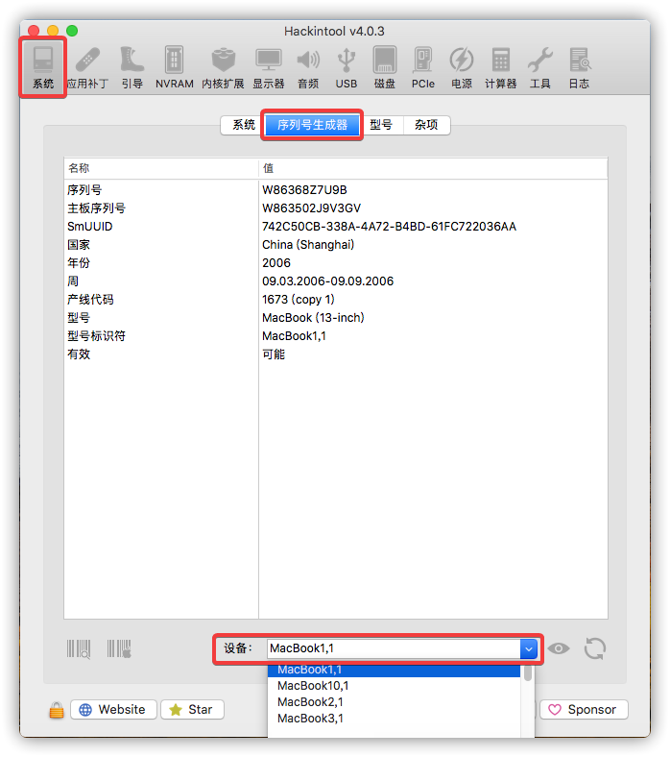Click the 名称 column header
The width and height of the screenshot is (670, 757).
161,168
